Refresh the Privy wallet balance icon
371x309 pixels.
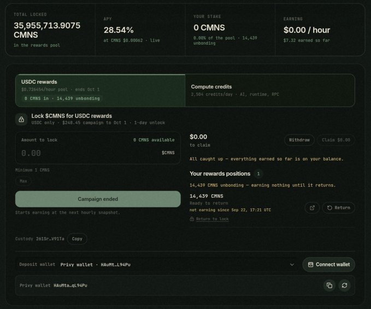point(344,285)
